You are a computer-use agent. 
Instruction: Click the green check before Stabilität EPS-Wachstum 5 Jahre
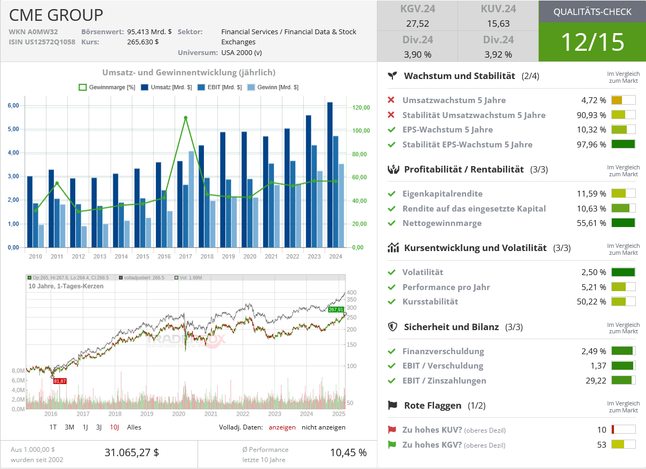tap(391, 144)
